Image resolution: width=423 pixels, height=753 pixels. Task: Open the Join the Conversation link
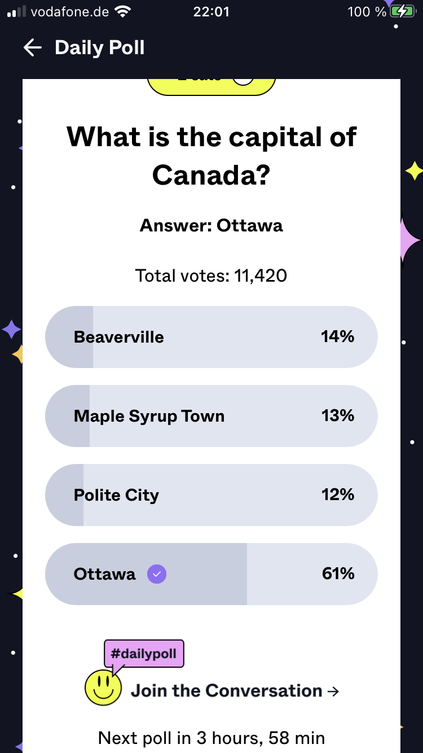pyautogui.click(x=226, y=691)
